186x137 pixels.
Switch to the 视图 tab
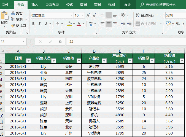pyautogui.click(x=112, y=5)
